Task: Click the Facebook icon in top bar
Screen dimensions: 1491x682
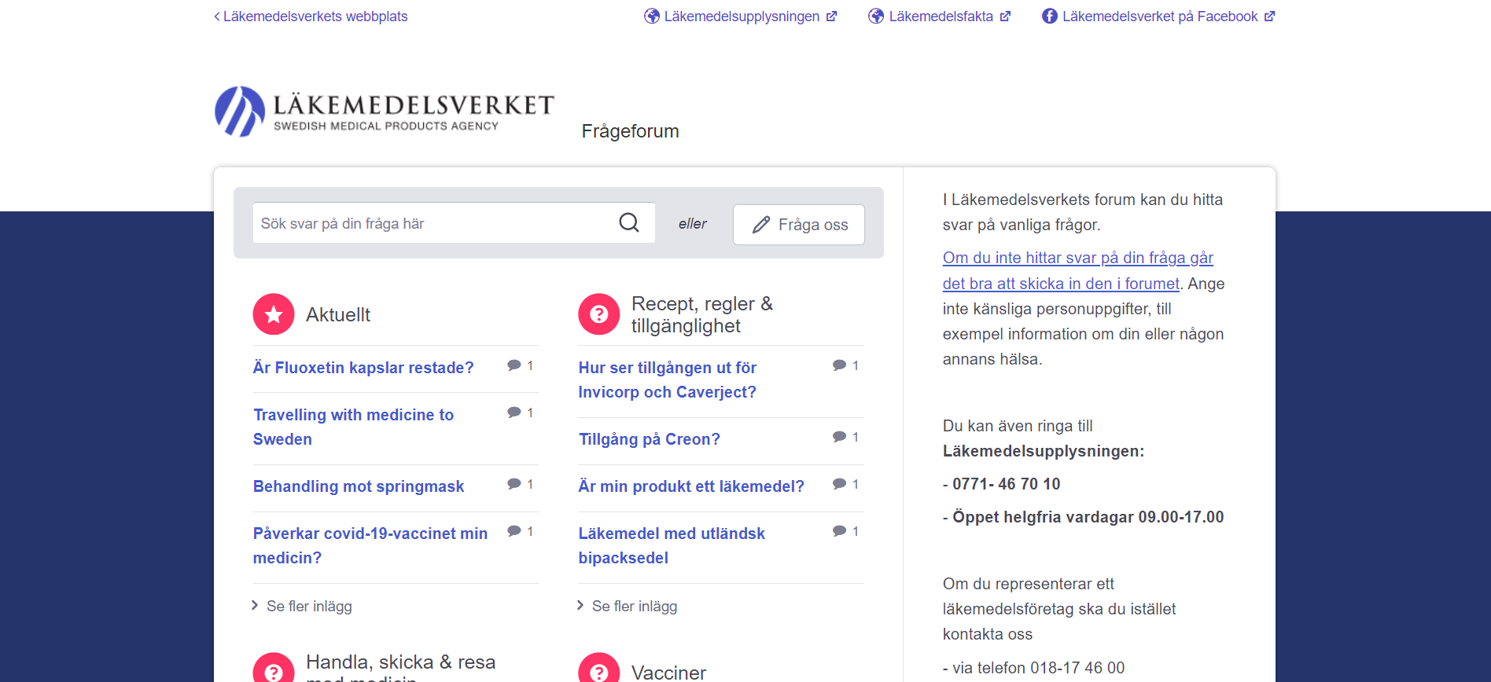Action: pyautogui.click(x=1049, y=16)
